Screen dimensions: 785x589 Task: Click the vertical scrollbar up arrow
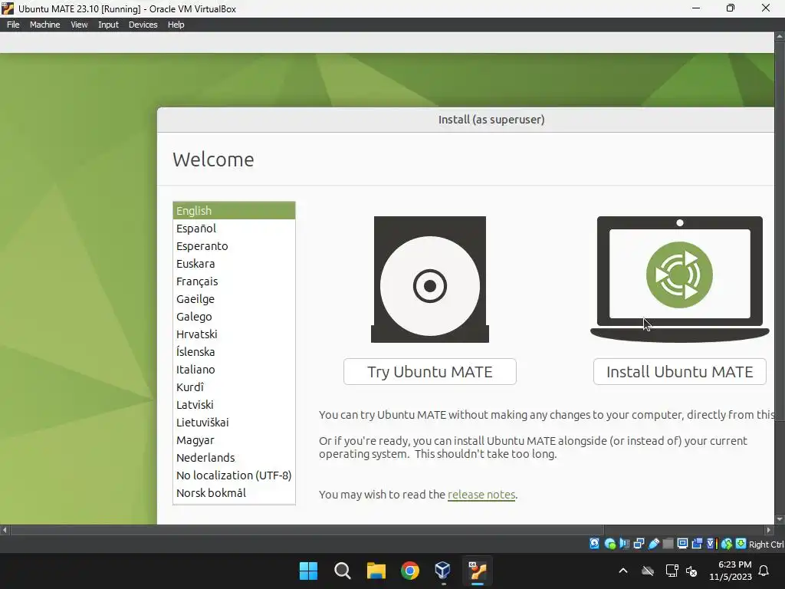[780, 37]
